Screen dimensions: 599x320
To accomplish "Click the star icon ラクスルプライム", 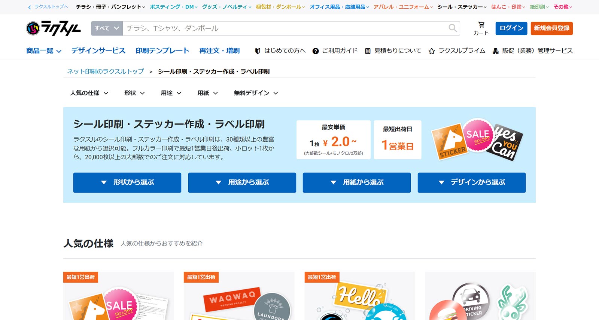I will coord(432,51).
